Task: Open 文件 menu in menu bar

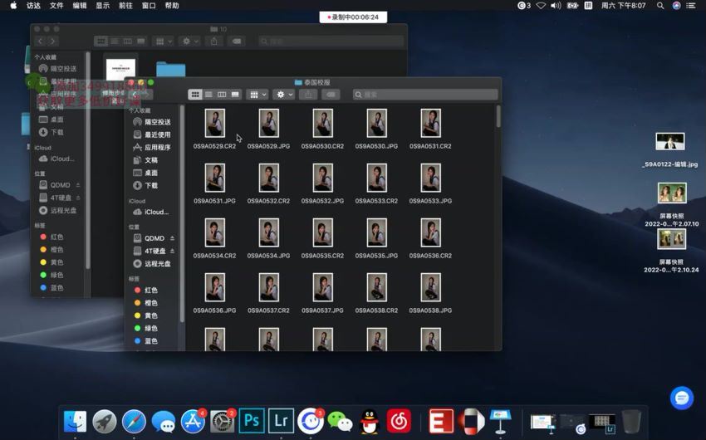Action: tap(56, 6)
